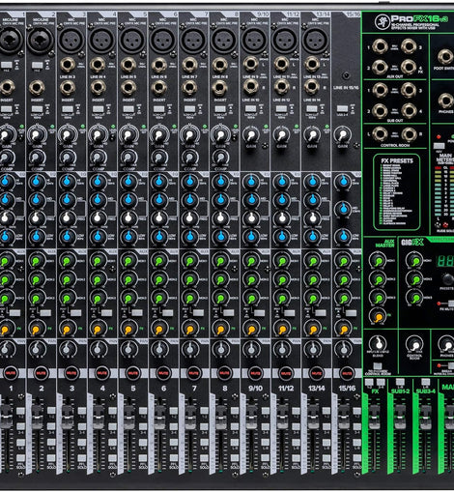Click the Control Room L output jack
Screen dimensions: 454x492
pos(381,134)
